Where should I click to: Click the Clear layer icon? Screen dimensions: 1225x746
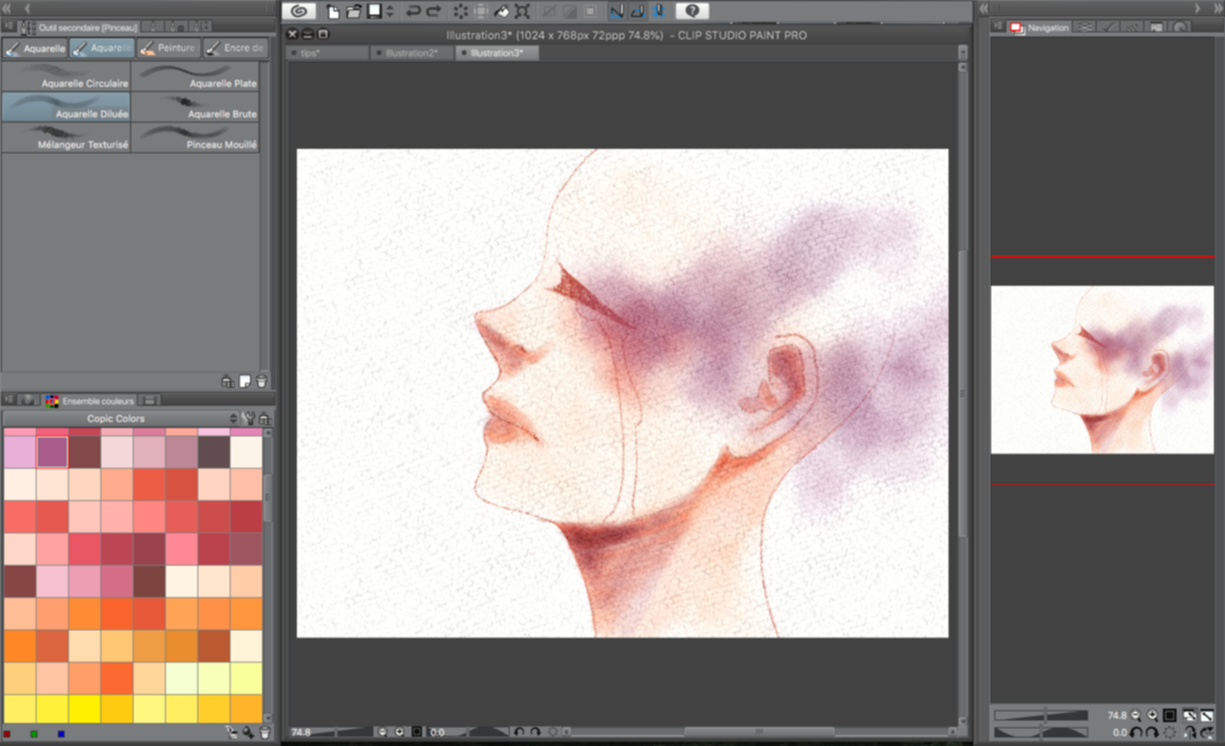point(460,11)
